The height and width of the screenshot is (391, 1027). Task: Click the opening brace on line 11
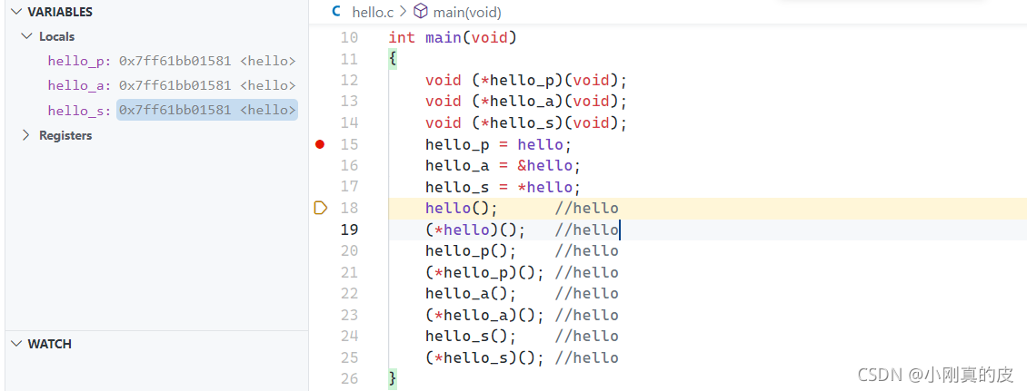pyautogui.click(x=393, y=59)
